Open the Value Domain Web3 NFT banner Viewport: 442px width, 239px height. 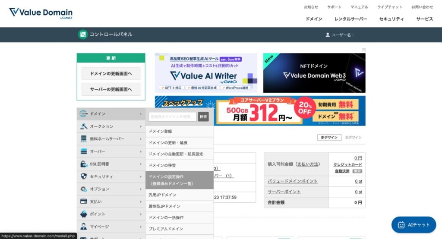[x=314, y=73]
